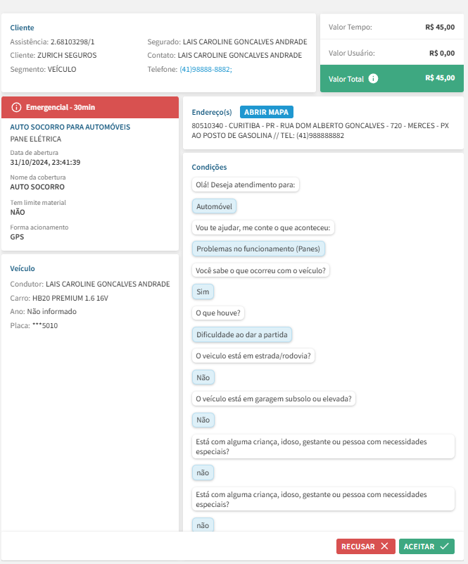The height and width of the screenshot is (564, 468).
Task: Select the Automóvel answer chip
Action: 215,206
